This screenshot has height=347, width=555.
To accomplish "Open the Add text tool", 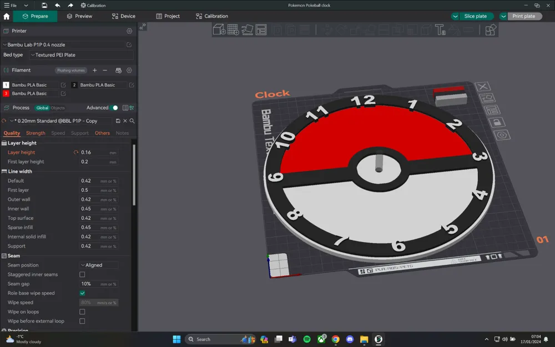I will [x=441, y=29].
